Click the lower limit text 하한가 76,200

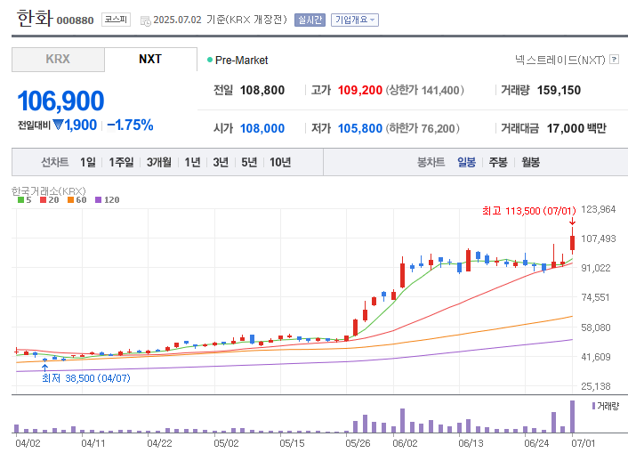coord(423,128)
